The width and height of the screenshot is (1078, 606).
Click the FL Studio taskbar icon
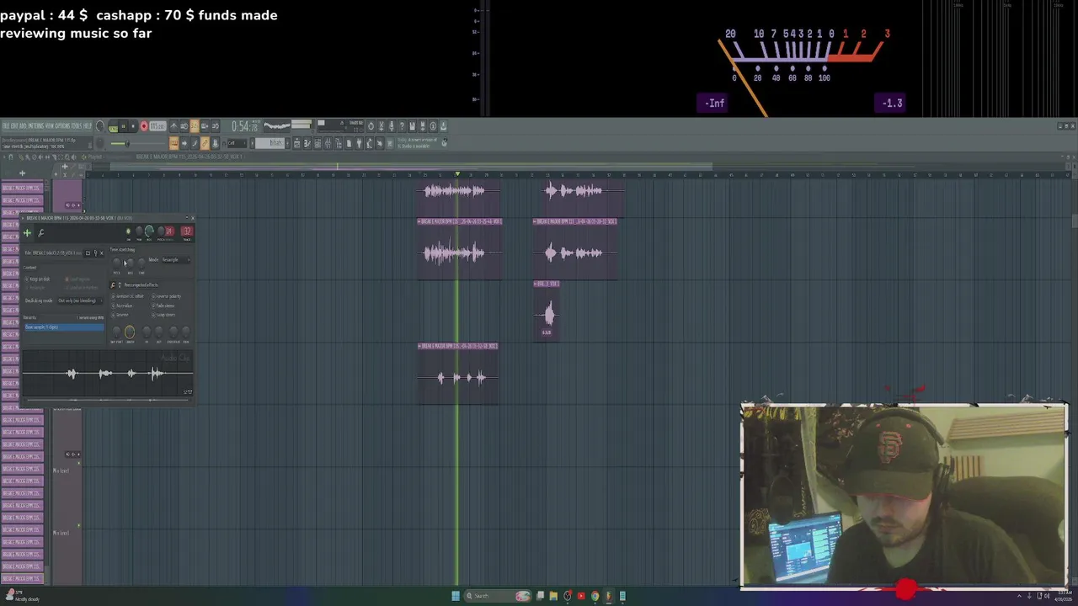(608, 596)
